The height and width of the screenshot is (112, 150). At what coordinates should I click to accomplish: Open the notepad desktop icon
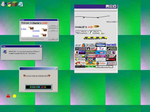tap(21, 4)
